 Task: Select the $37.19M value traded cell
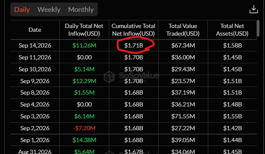click(183, 92)
